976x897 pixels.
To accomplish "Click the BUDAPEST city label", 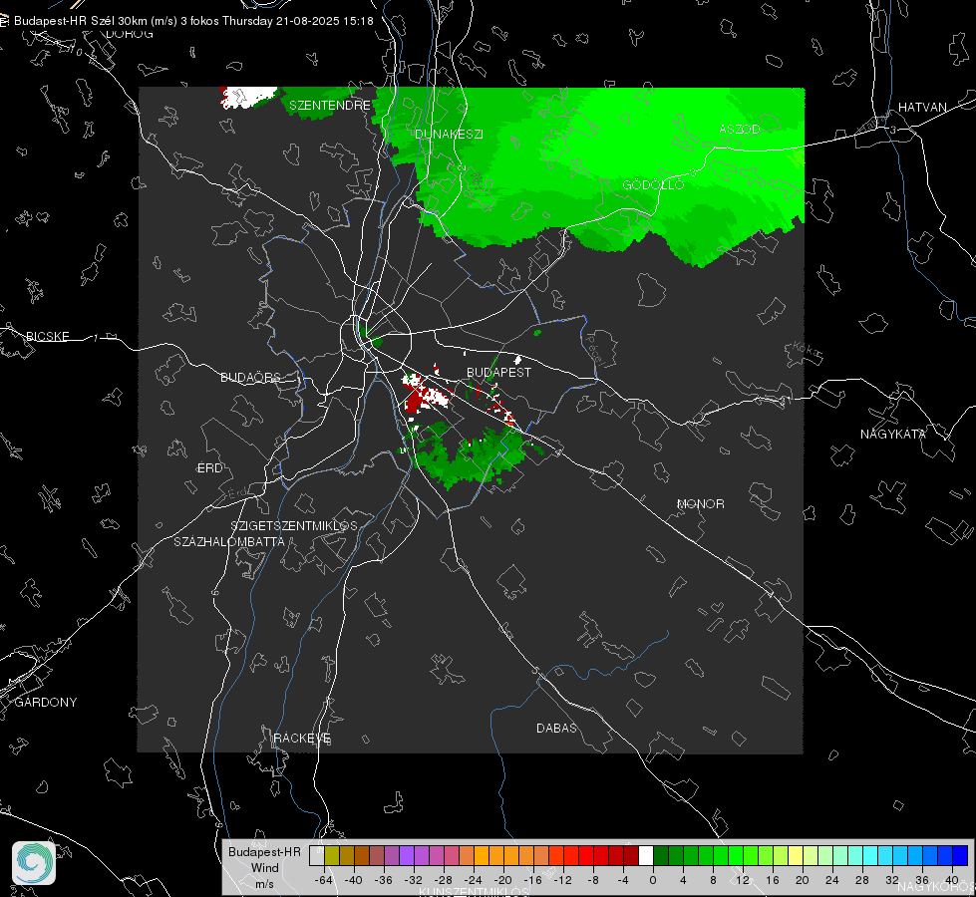I will point(498,372).
